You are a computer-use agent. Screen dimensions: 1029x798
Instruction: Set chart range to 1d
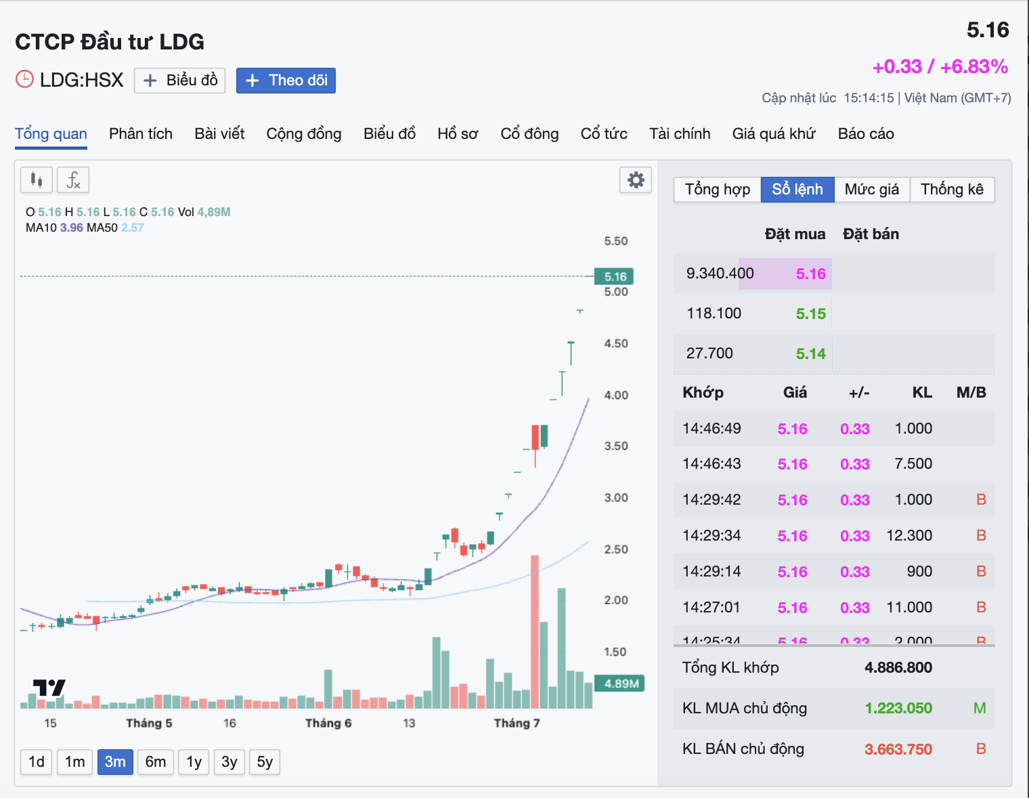(37, 762)
